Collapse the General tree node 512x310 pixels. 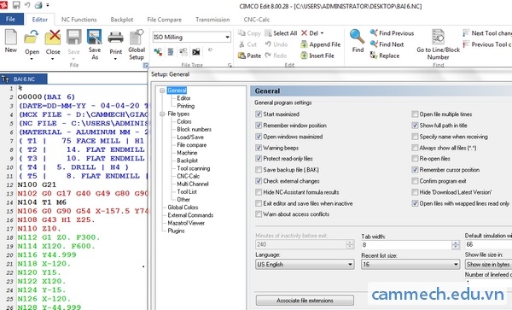pos(162,91)
